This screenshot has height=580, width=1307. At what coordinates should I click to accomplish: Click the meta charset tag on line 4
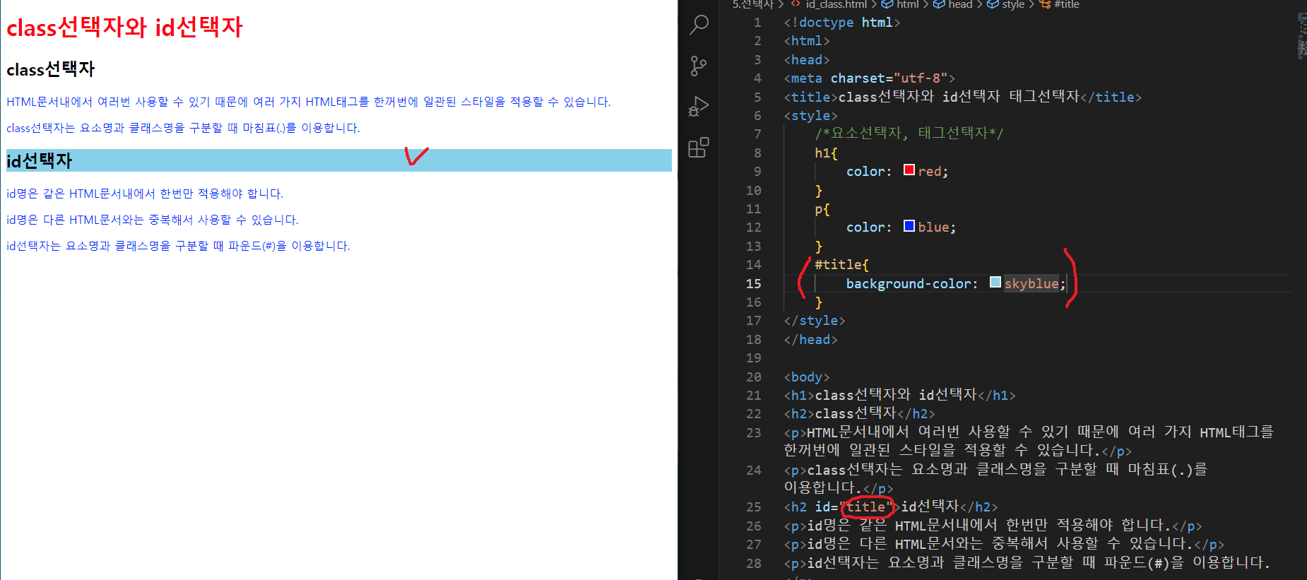point(870,78)
